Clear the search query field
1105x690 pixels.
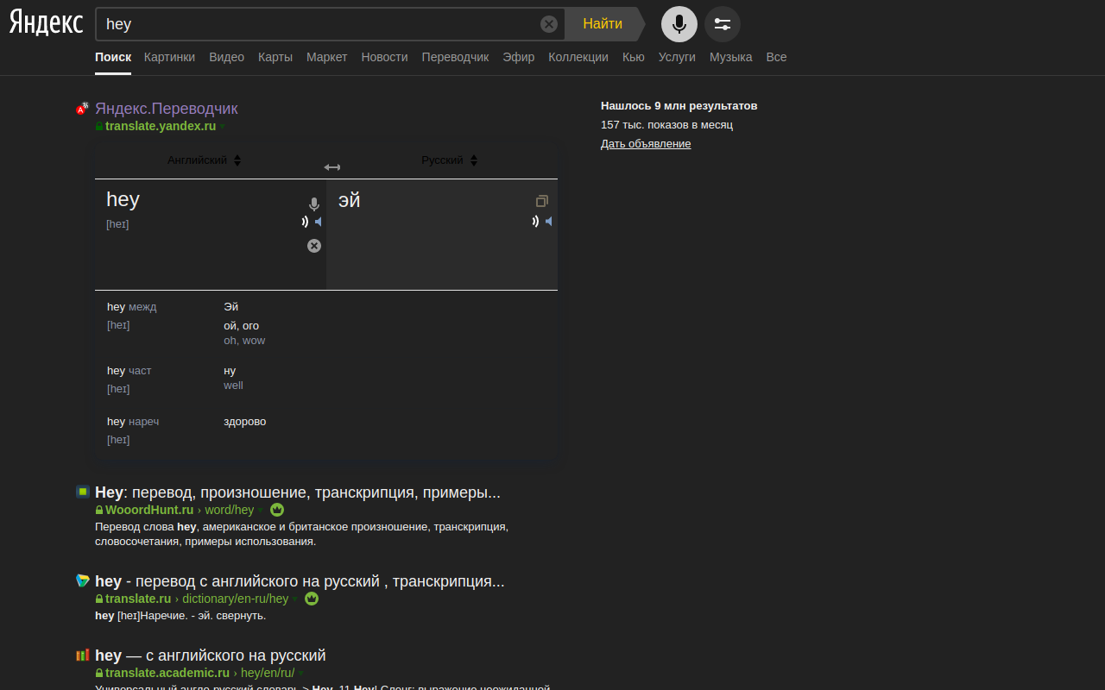[x=549, y=24]
